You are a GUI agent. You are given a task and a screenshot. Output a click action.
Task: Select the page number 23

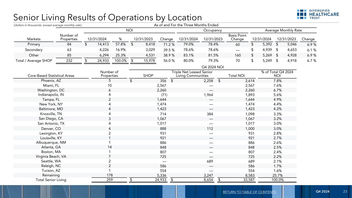(345, 192)
